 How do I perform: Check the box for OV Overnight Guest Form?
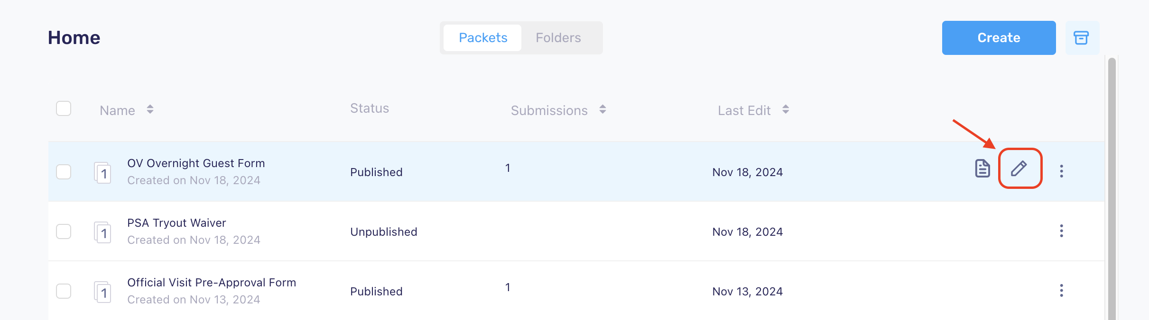click(x=64, y=171)
